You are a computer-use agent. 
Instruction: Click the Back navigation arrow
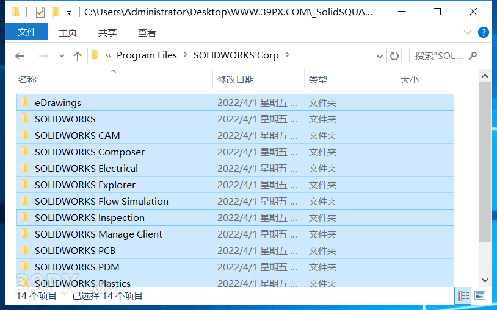click(20, 56)
